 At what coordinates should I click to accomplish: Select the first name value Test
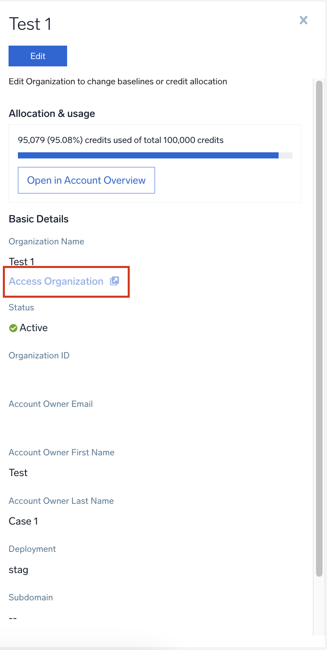pos(18,473)
